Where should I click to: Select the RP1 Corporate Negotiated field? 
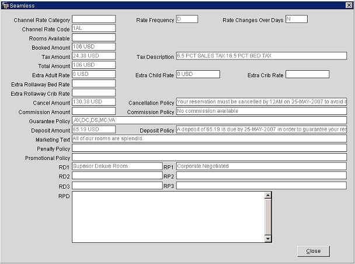[261, 166]
